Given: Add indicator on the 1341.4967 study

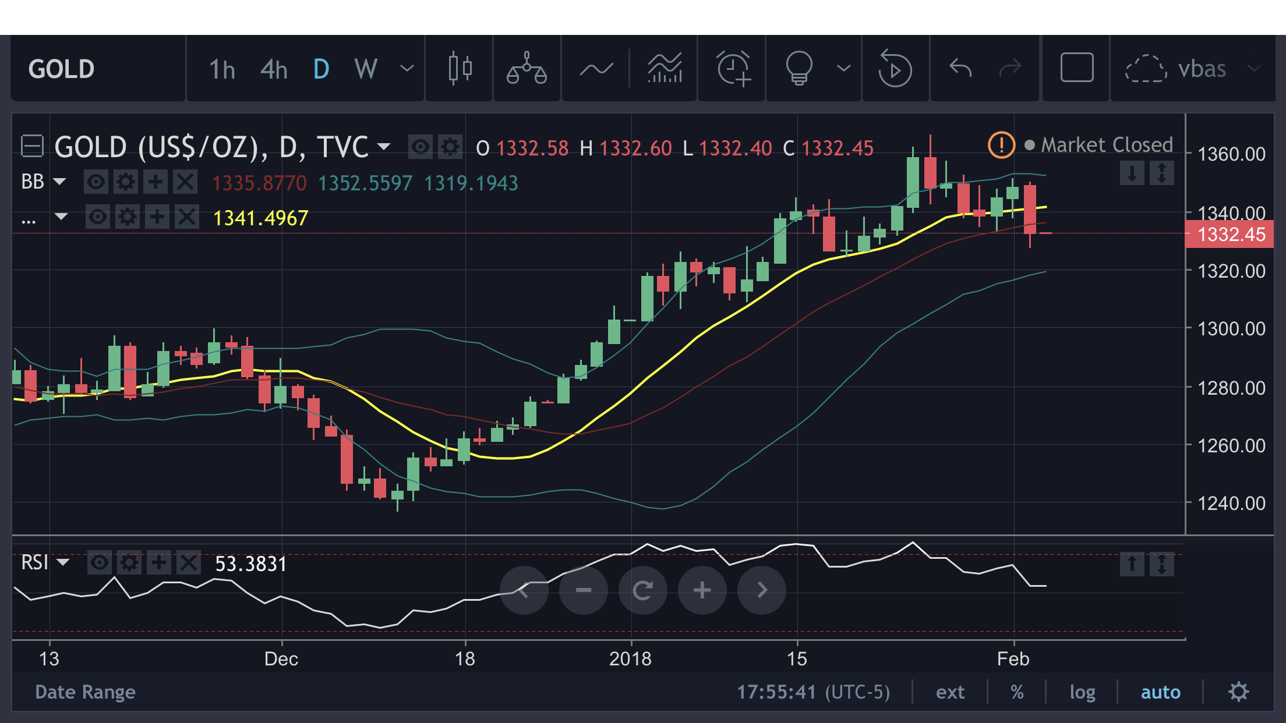Looking at the screenshot, I should tap(157, 217).
